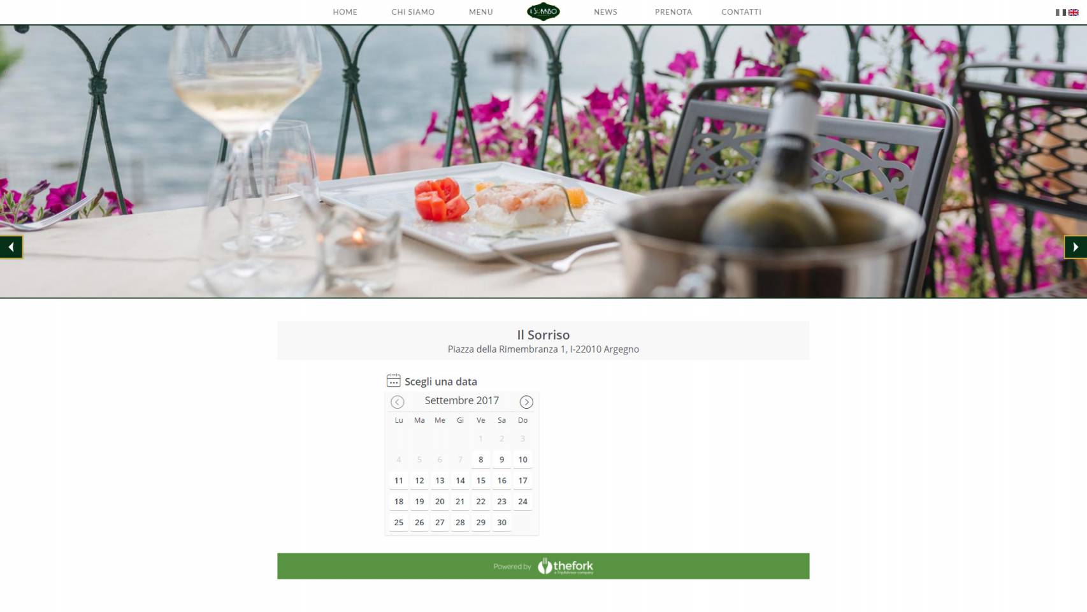Click the Il Sorriso logo in navbar

point(543,11)
